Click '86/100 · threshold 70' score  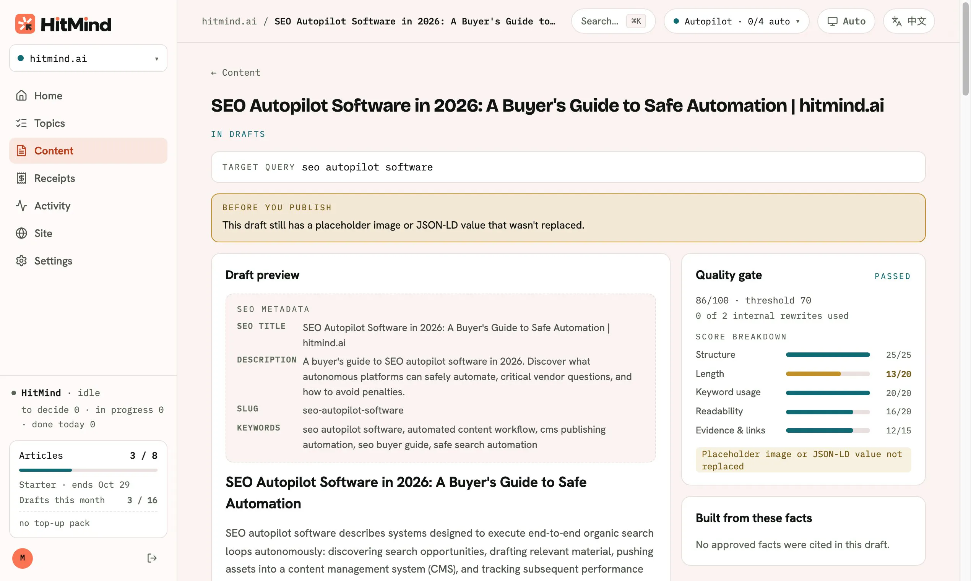tap(753, 300)
